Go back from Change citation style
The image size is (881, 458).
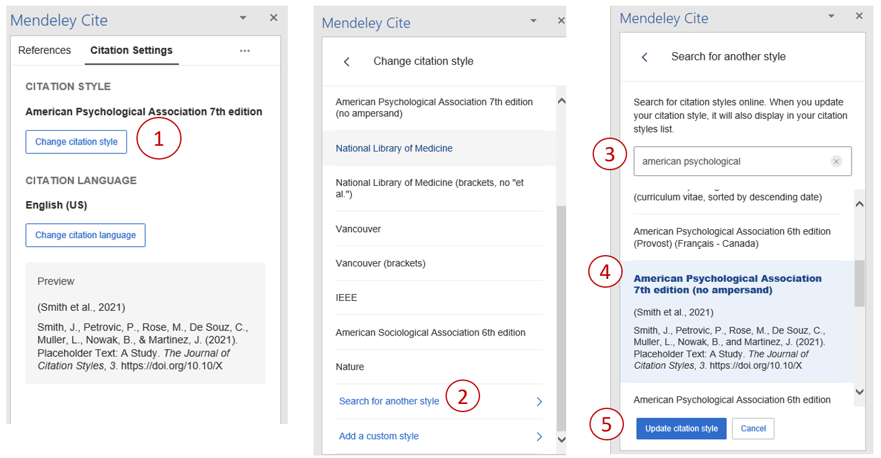pyautogui.click(x=346, y=62)
